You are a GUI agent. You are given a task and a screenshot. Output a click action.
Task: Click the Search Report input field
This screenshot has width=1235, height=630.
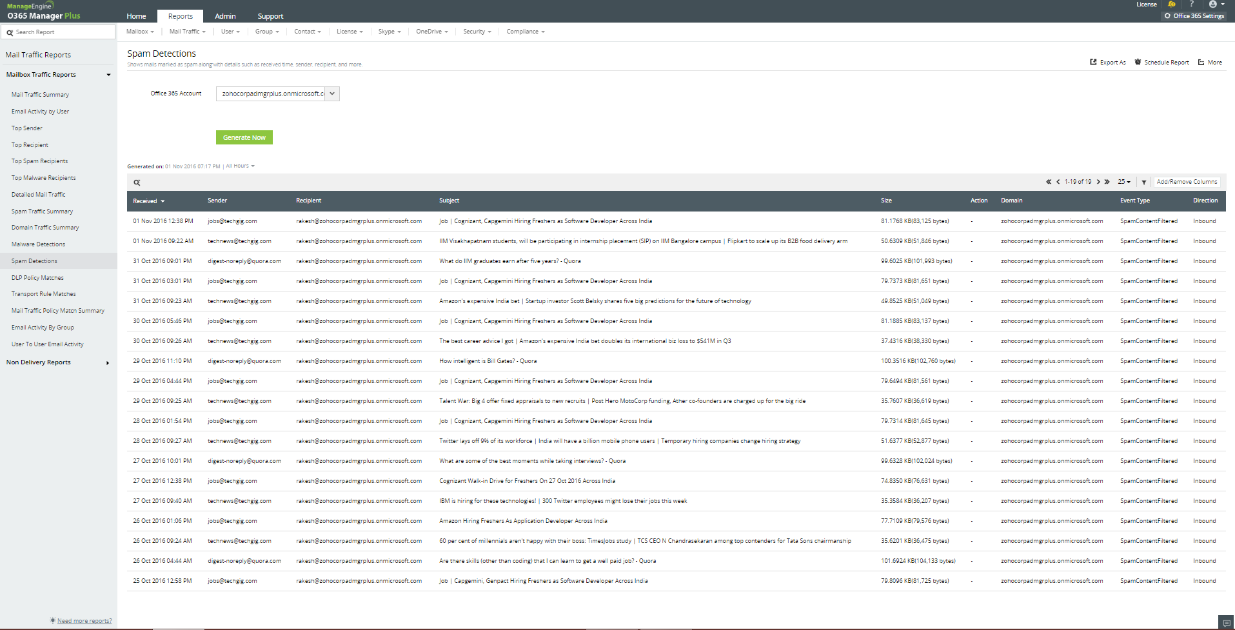[58, 31]
